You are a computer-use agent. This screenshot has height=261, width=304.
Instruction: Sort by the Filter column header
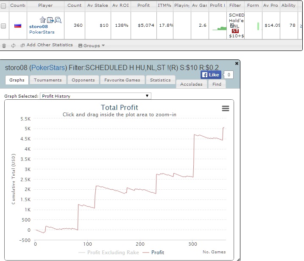pos(235,6)
